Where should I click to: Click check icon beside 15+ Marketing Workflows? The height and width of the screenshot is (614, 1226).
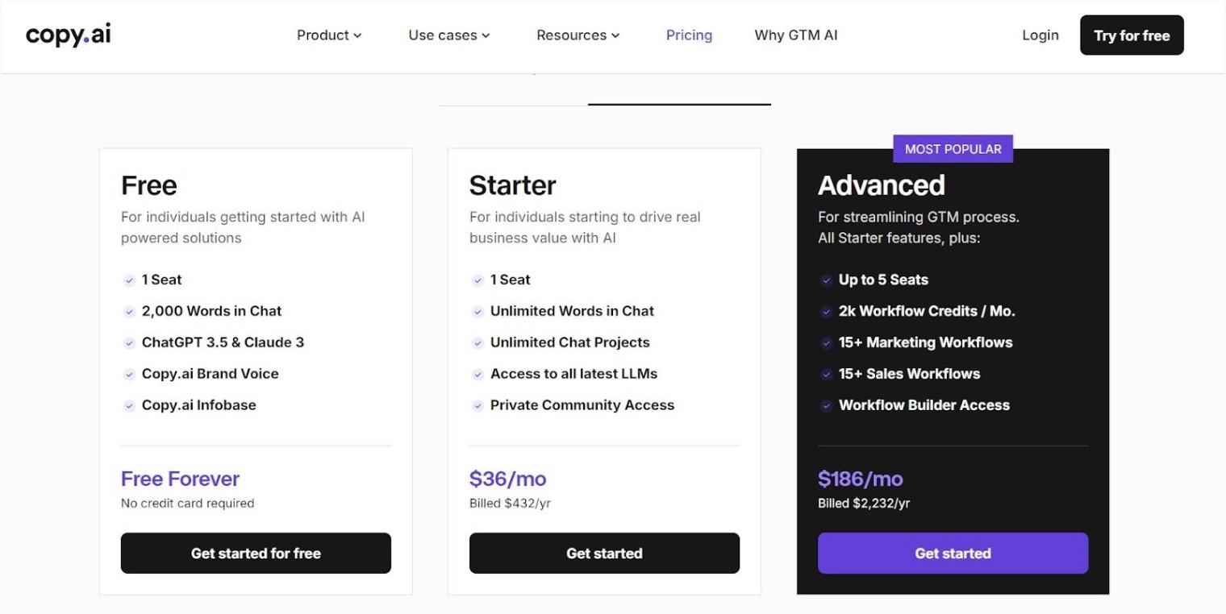pyautogui.click(x=826, y=343)
